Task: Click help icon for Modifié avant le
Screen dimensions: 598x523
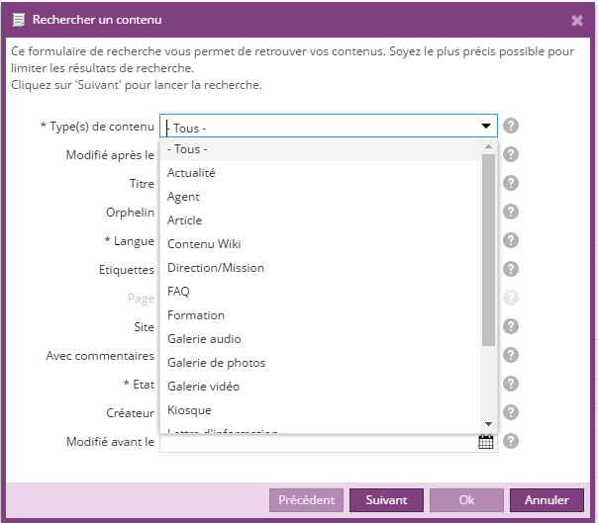Action: pyautogui.click(x=511, y=442)
